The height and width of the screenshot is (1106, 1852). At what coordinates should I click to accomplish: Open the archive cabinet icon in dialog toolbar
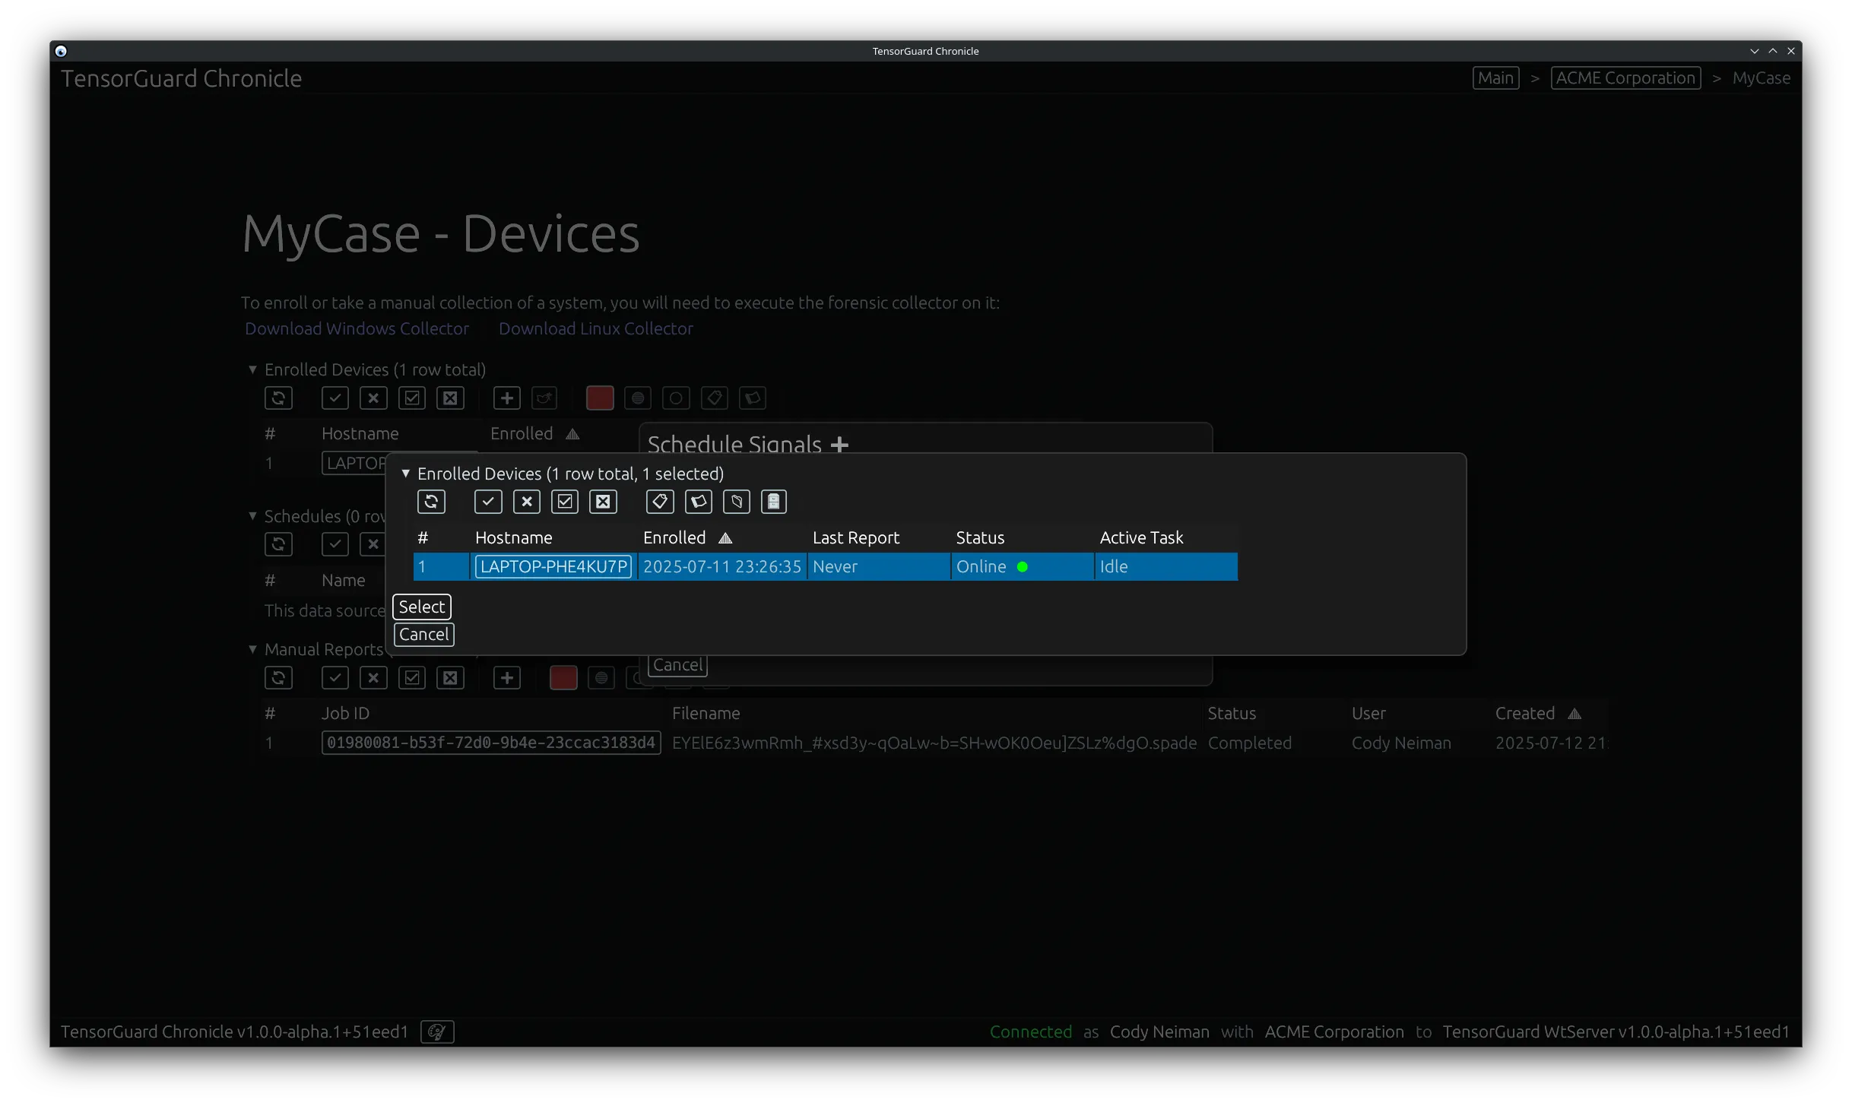(773, 502)
